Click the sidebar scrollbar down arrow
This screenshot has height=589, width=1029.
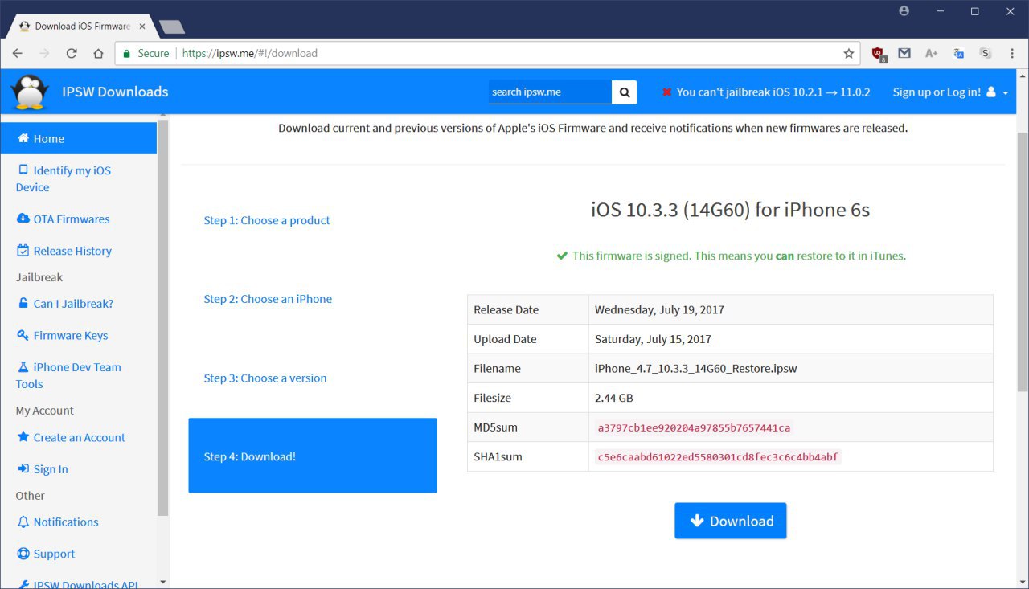coord(163,582)
